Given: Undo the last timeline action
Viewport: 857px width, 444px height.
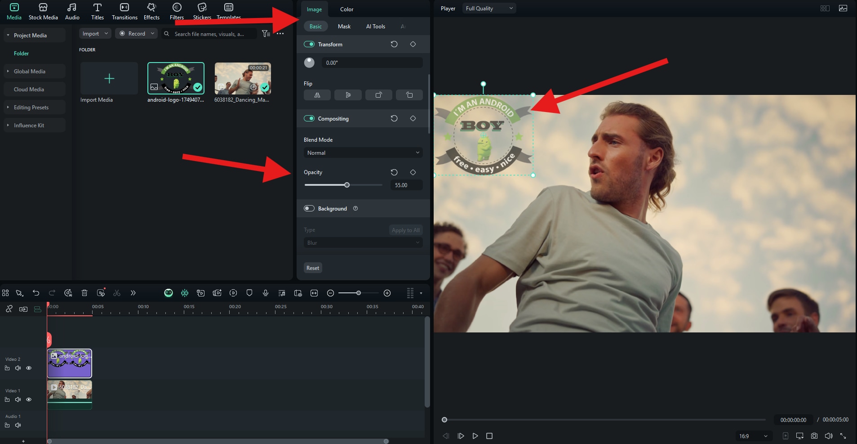Looking at the screenshot, I should coord(36,293).
